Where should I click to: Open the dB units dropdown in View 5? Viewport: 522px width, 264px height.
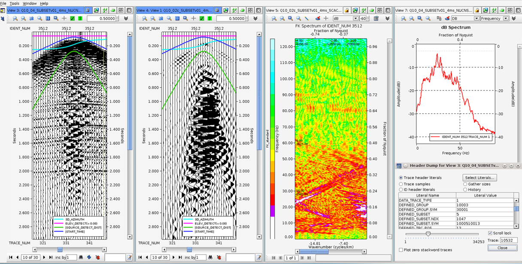[x=355, y=18]
